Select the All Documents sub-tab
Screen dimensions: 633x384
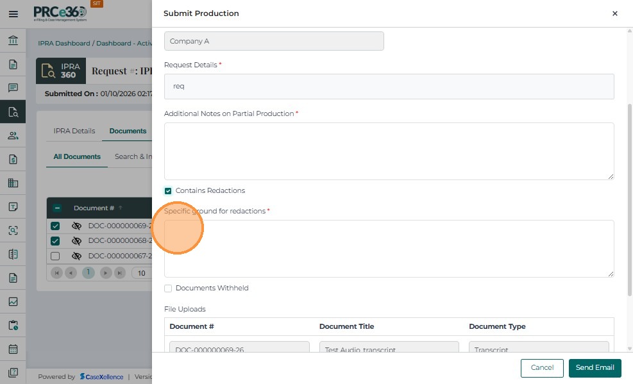coord(77,156)
